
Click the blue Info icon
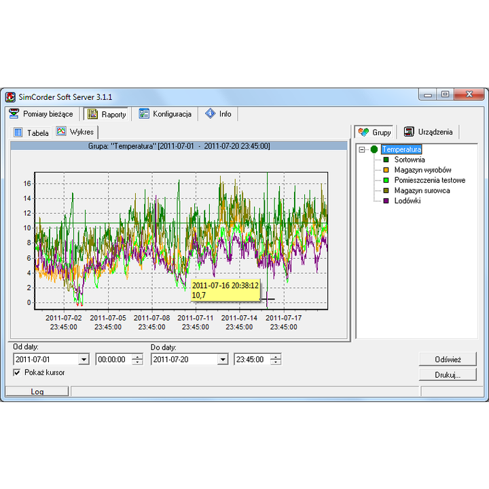coord(210,114)
